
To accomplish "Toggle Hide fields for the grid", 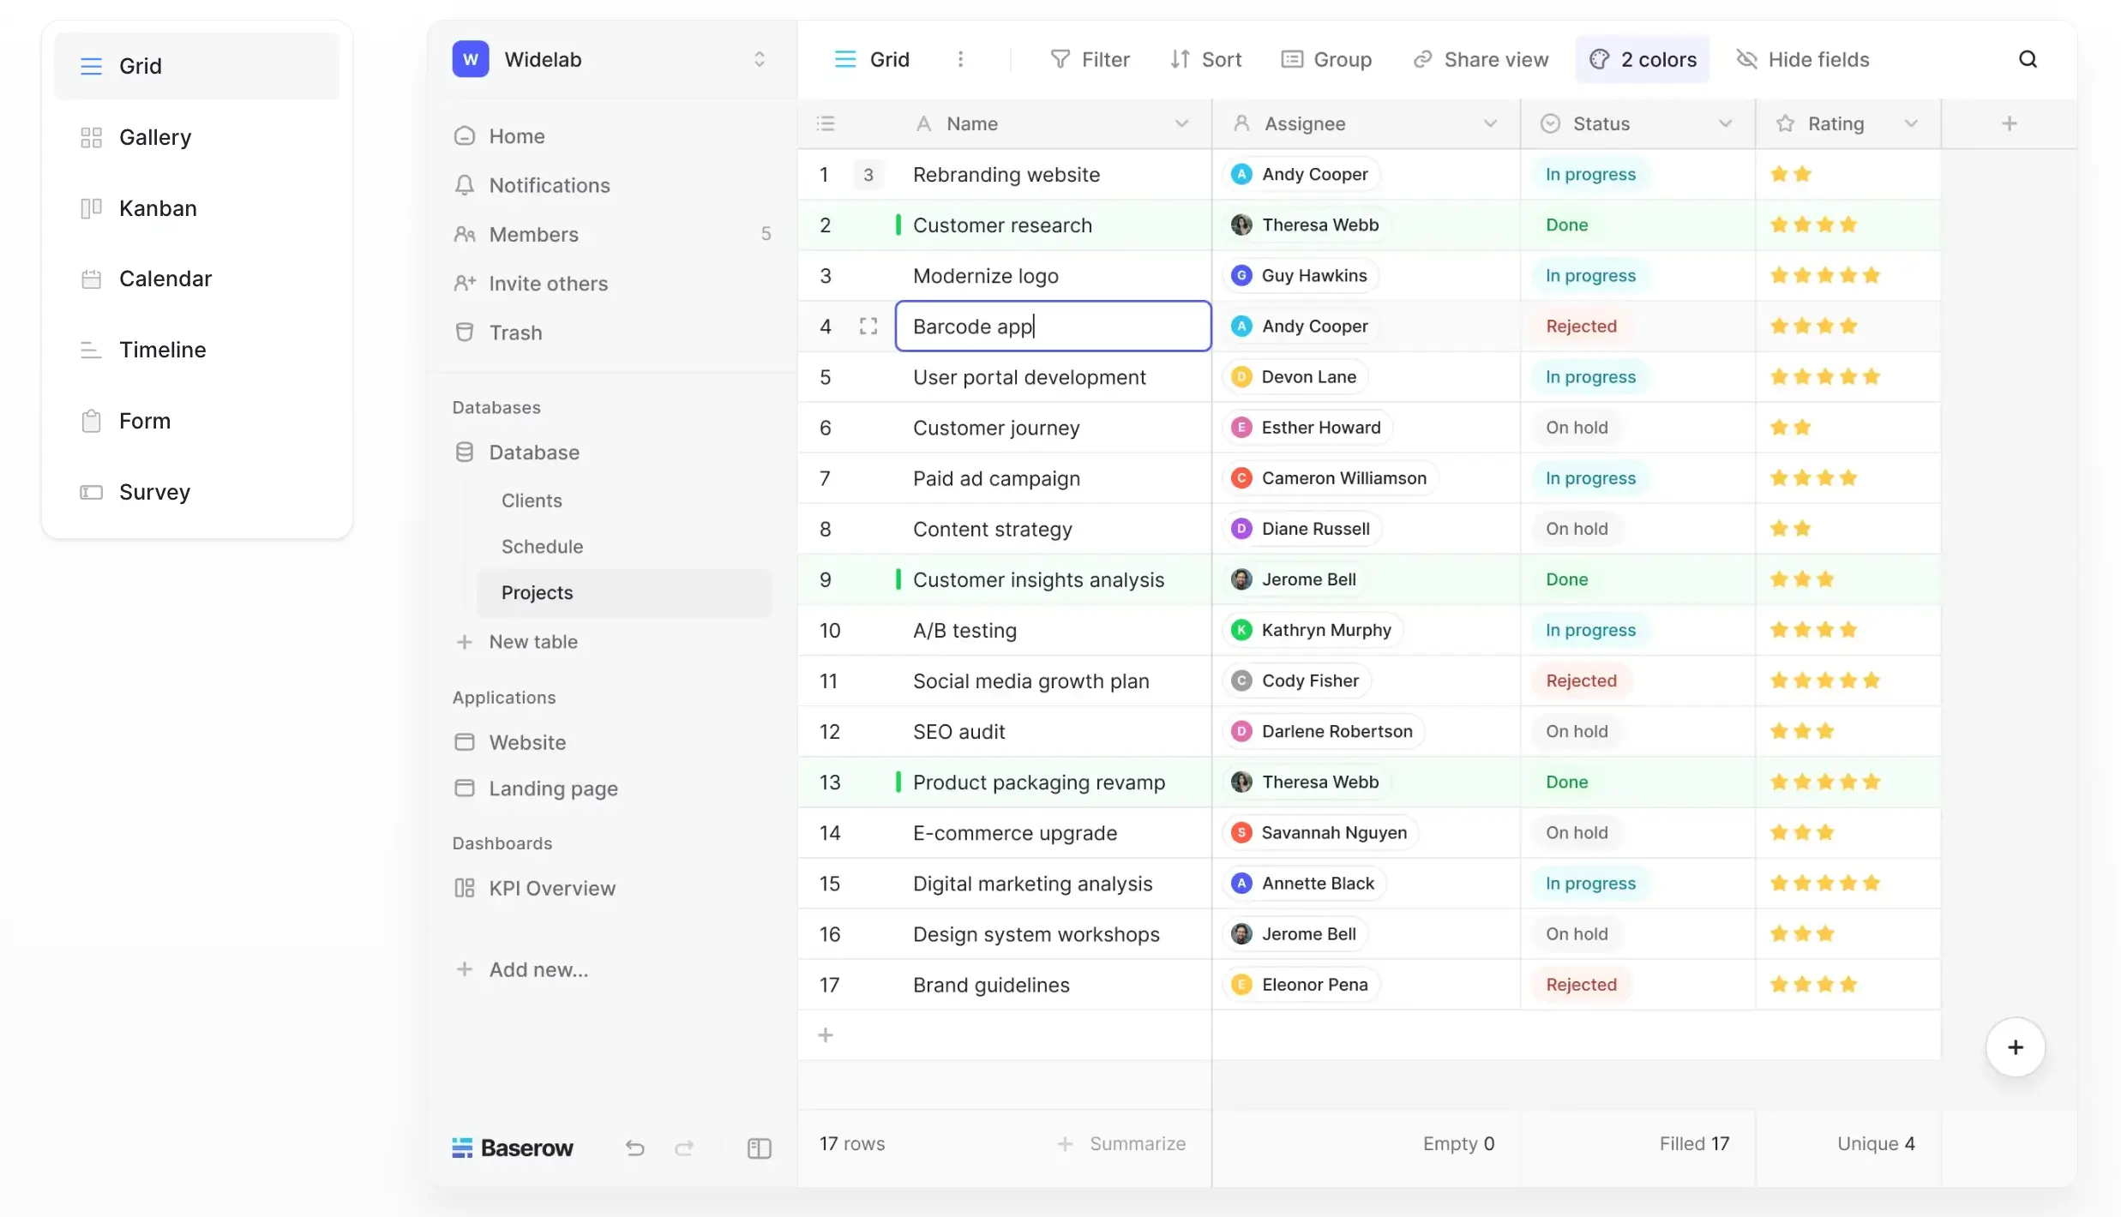I will [x=1803, y=58].
